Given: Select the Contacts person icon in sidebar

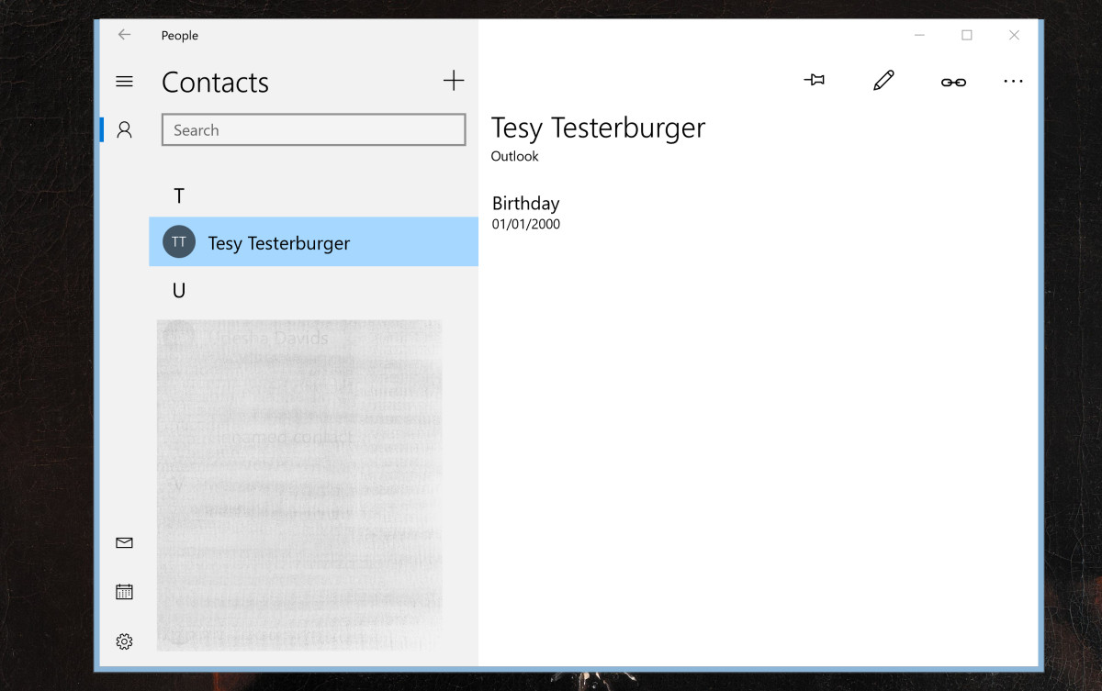Looking at the screenshot, I should tap(125, 129).
